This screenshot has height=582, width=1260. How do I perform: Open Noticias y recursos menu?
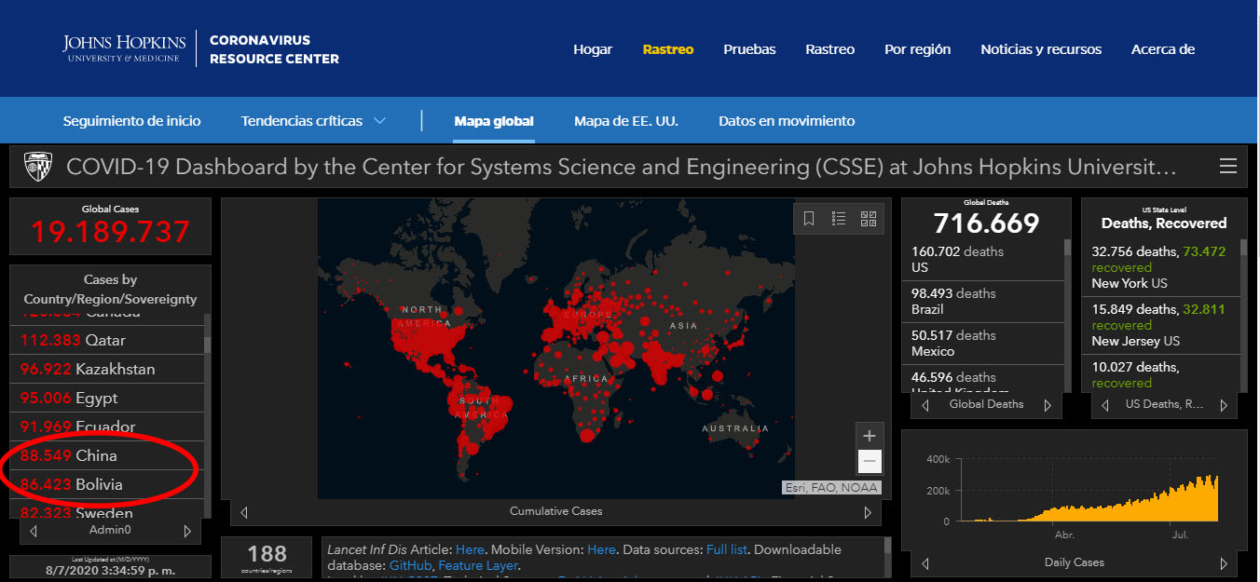pyautogui.click(x=1041, y=49)
